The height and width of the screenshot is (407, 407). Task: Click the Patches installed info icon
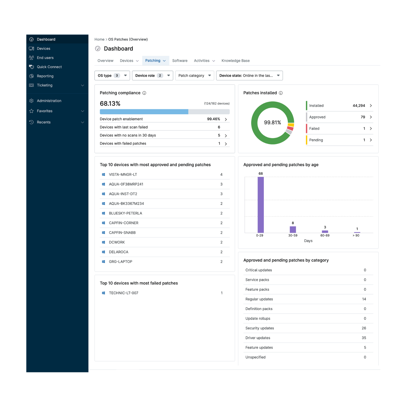[280, 93]
